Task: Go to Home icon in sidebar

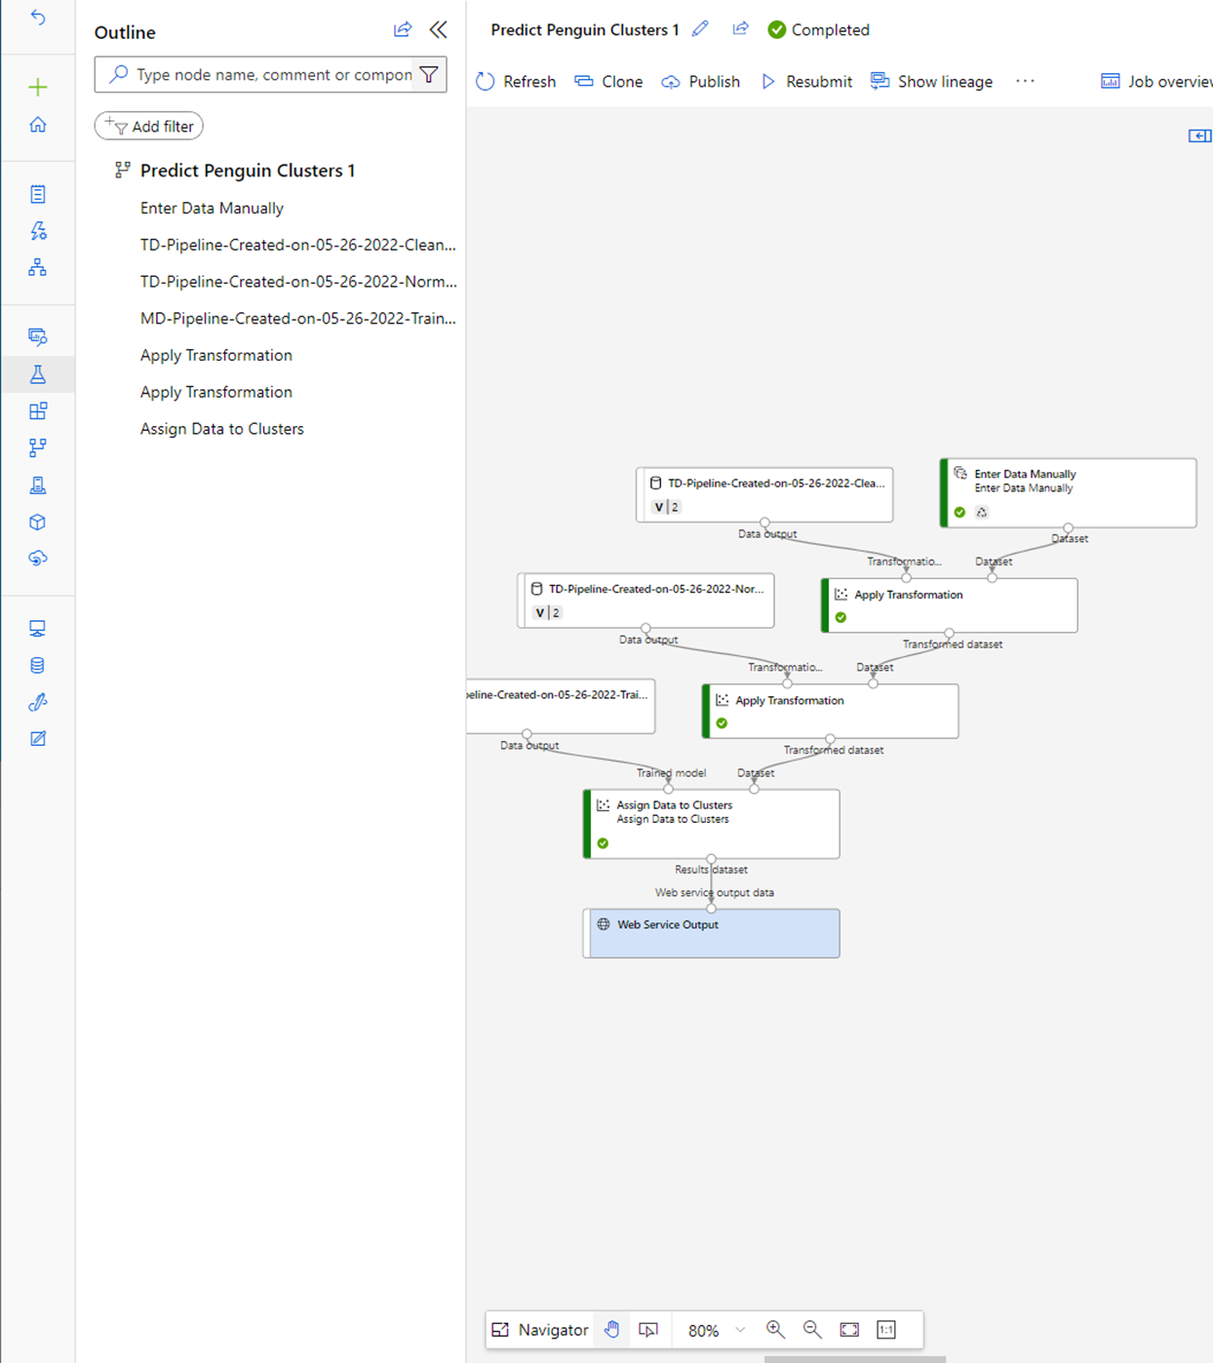Action: point(38,125)
